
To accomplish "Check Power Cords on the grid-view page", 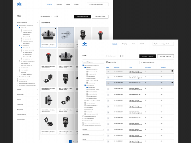I will pos(19,70).
